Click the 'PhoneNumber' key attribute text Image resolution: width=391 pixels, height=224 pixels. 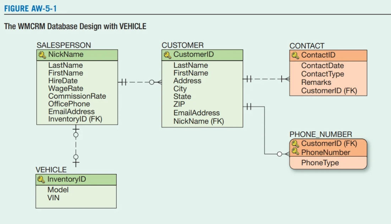(x=326, y=152)
